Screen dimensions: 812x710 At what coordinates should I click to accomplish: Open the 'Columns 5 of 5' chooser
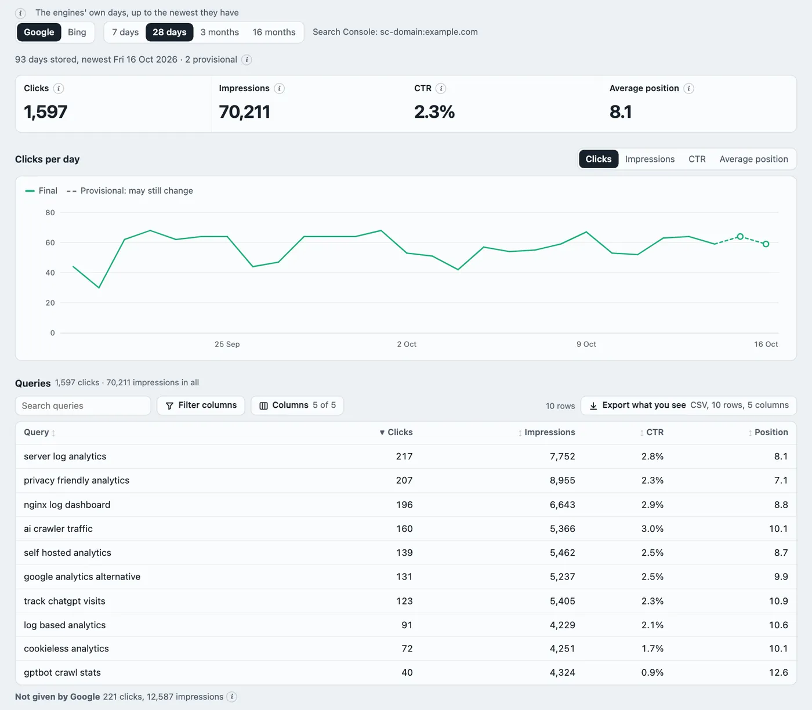click(x=298, y=405)
